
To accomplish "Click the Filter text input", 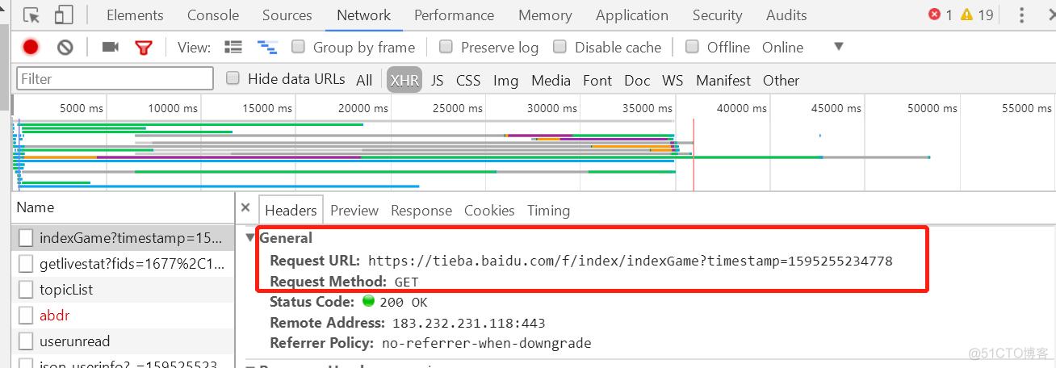I will 115,79.
